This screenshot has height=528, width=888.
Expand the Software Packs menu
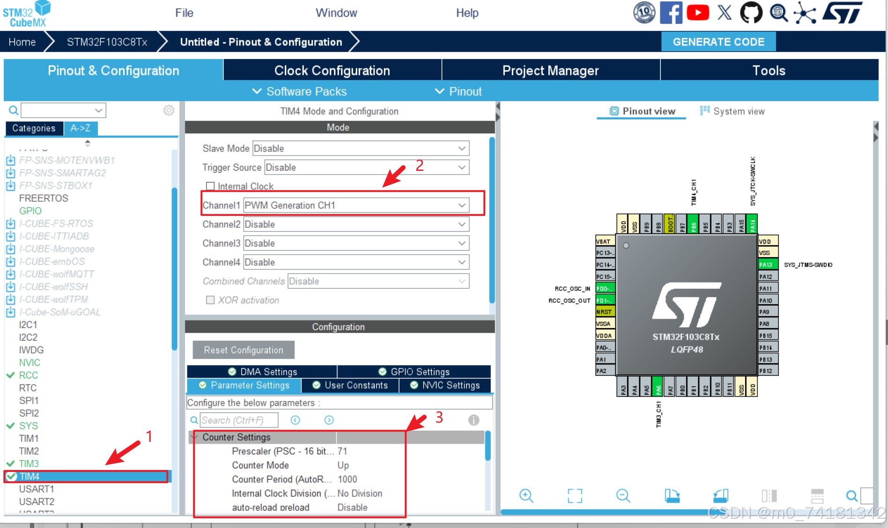click(299, 91)
